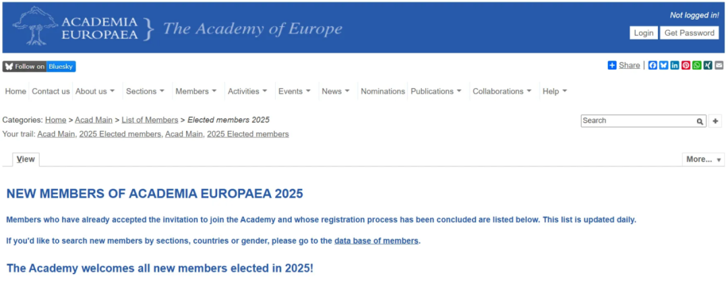Image resolution: width=728 pixels, height=281 pixels.
Task: Share via WhatsApp icon
Action: tap(697, 65)
